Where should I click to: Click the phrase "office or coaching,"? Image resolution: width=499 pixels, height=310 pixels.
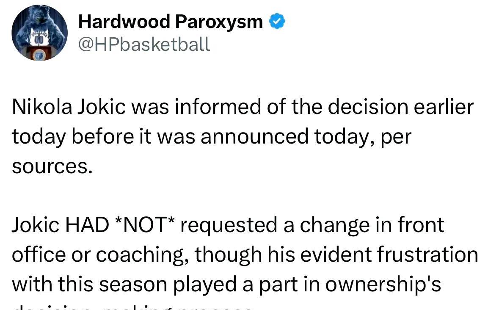(101, 255)
